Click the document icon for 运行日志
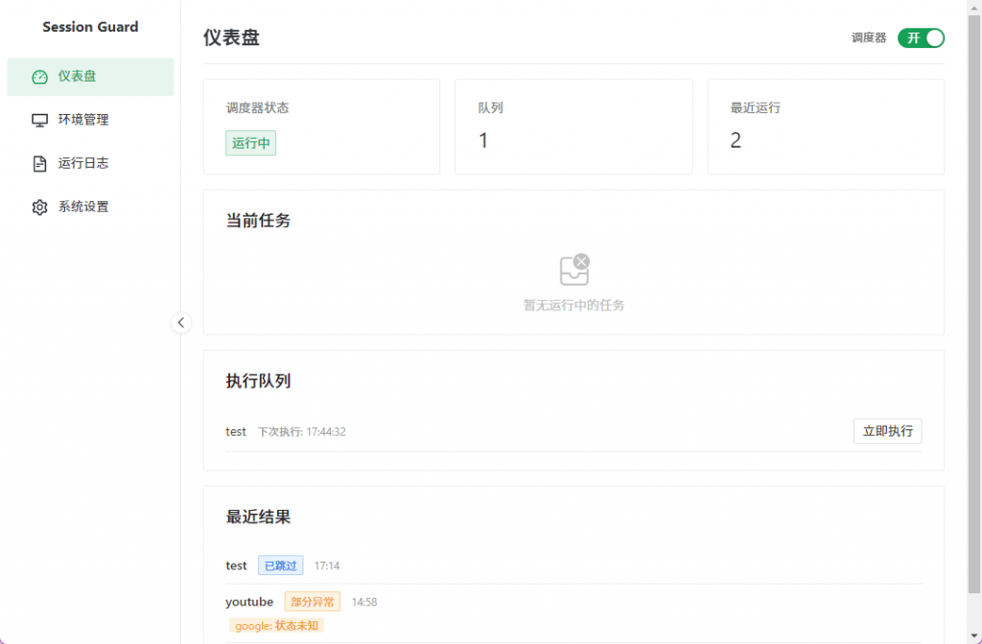 39,164
